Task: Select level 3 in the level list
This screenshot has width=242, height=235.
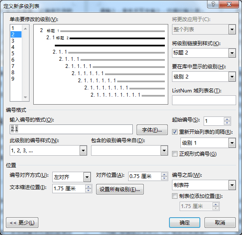Action: pyautogui.click(x=16, y=41)
